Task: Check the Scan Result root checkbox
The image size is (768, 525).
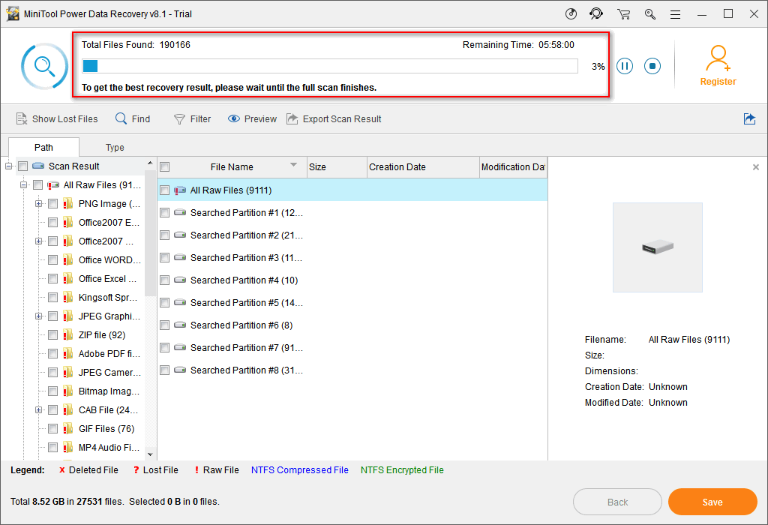Action: coord(23,166)
